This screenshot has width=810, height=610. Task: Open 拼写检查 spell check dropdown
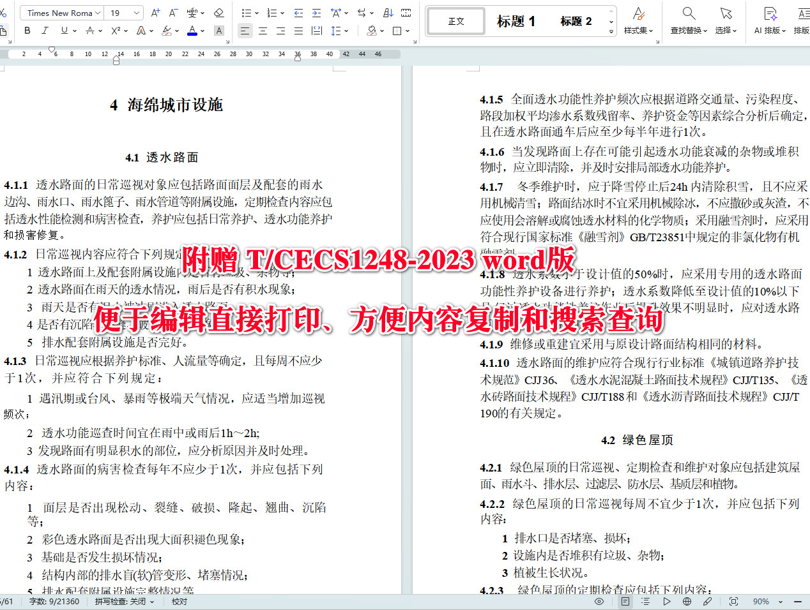point(125,601)
